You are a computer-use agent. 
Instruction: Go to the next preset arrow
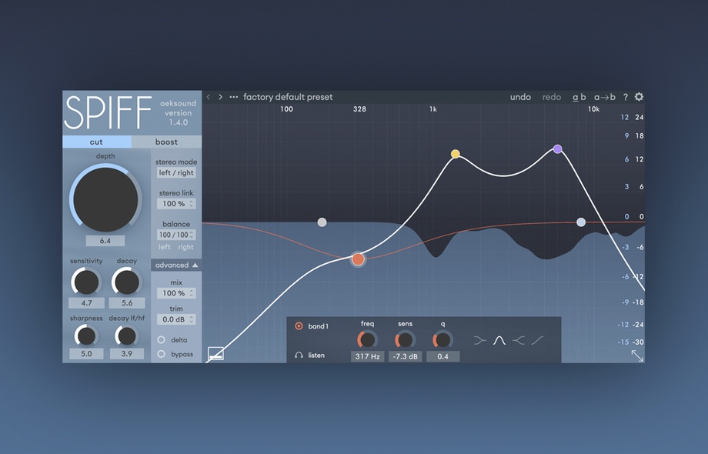tap(220, 97)
